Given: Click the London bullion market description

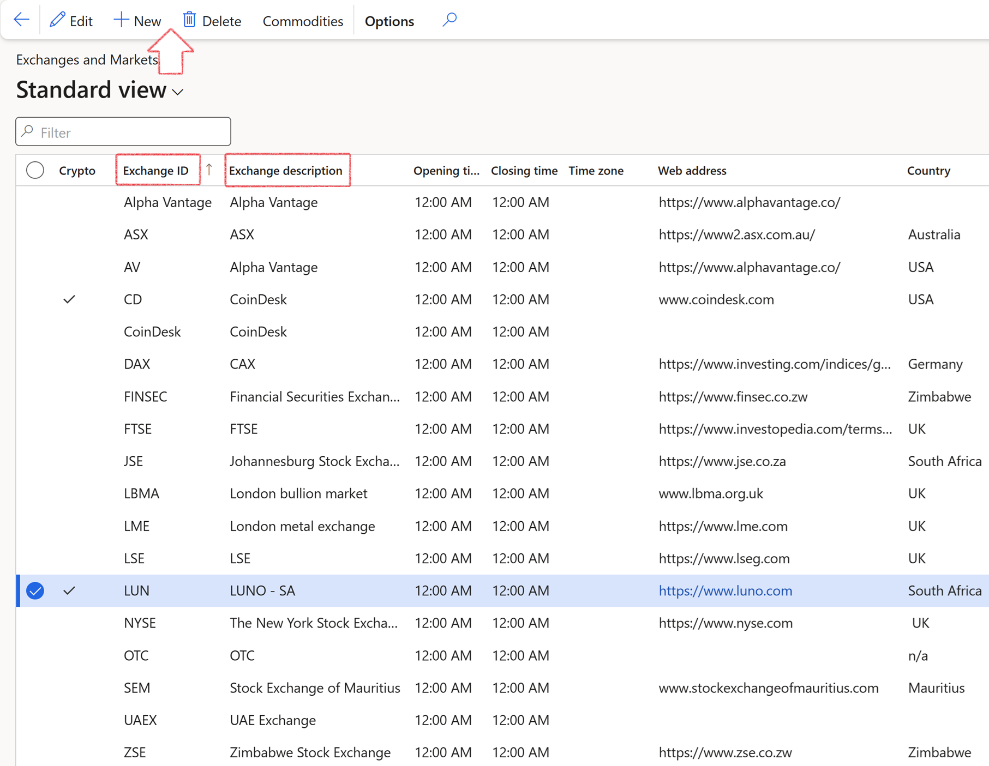Looking at the screenshot, I should point(298,493).
